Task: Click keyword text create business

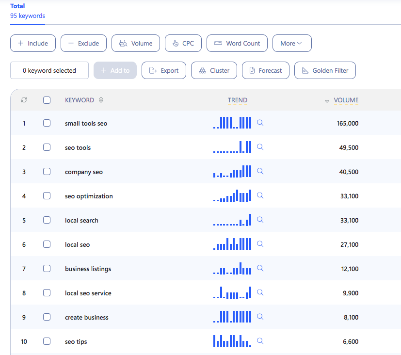Action: pos(87,317)
